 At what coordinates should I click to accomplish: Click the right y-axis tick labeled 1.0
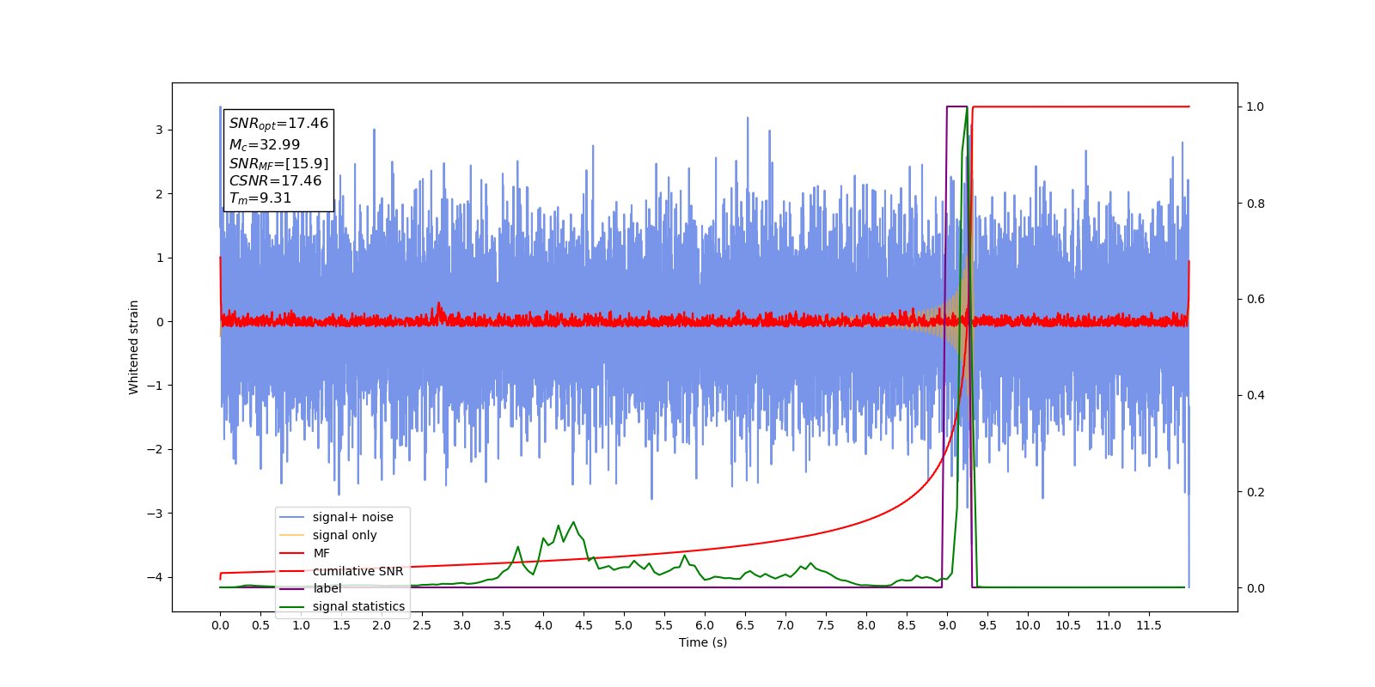coord(1256,107)
